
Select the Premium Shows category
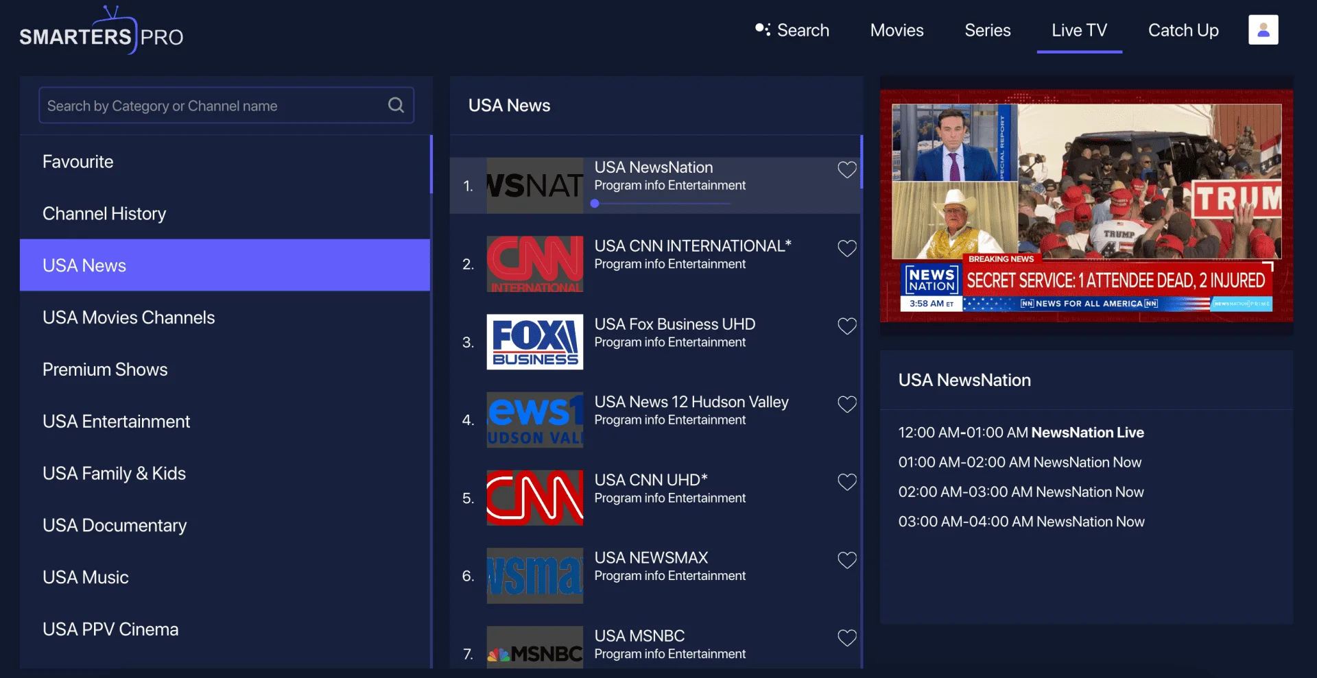[225, 370]
